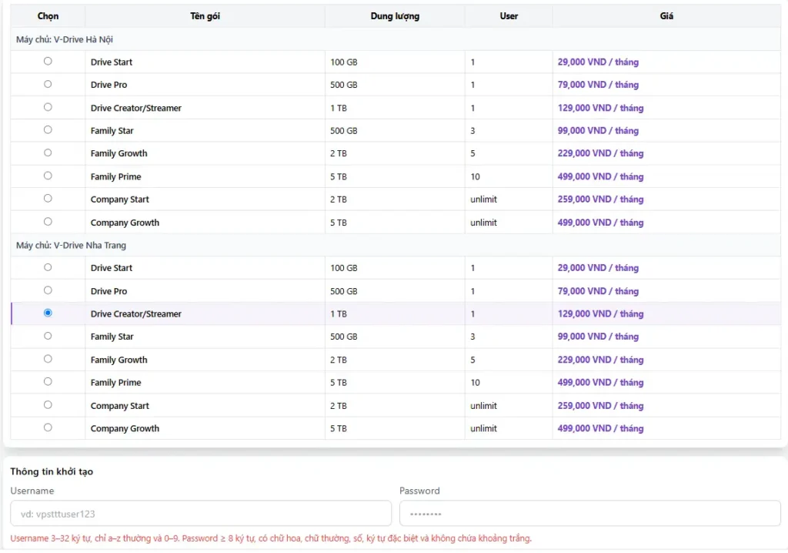Choose Family Prime option for Nha Trang
This screenshot has width=788, height=553.
point(48,381)
